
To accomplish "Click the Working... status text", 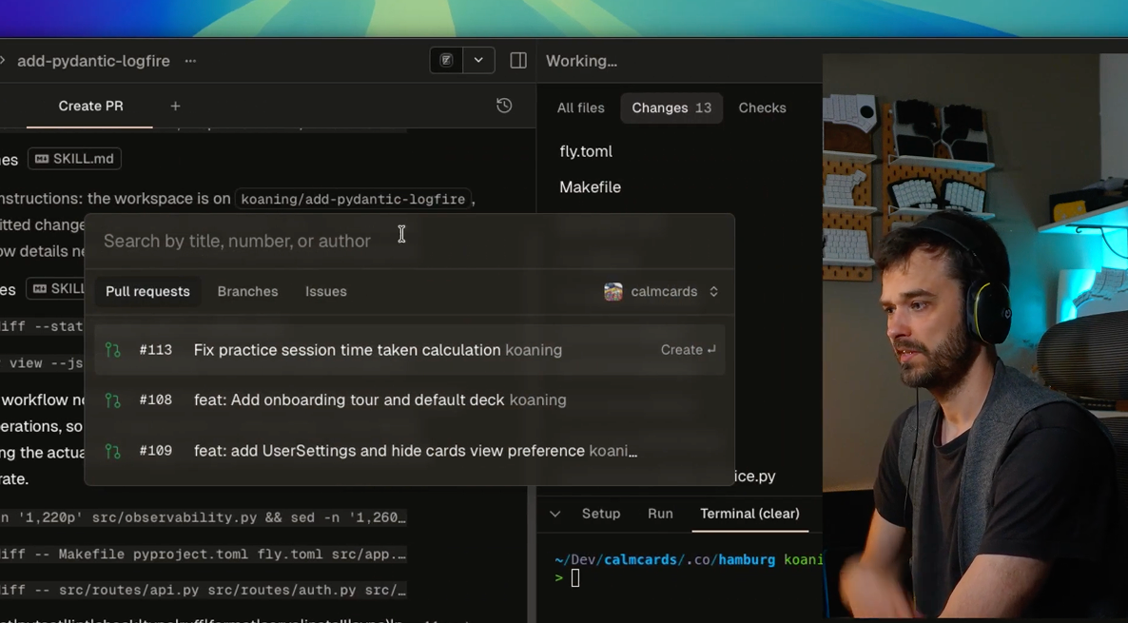I will point(581,61).
